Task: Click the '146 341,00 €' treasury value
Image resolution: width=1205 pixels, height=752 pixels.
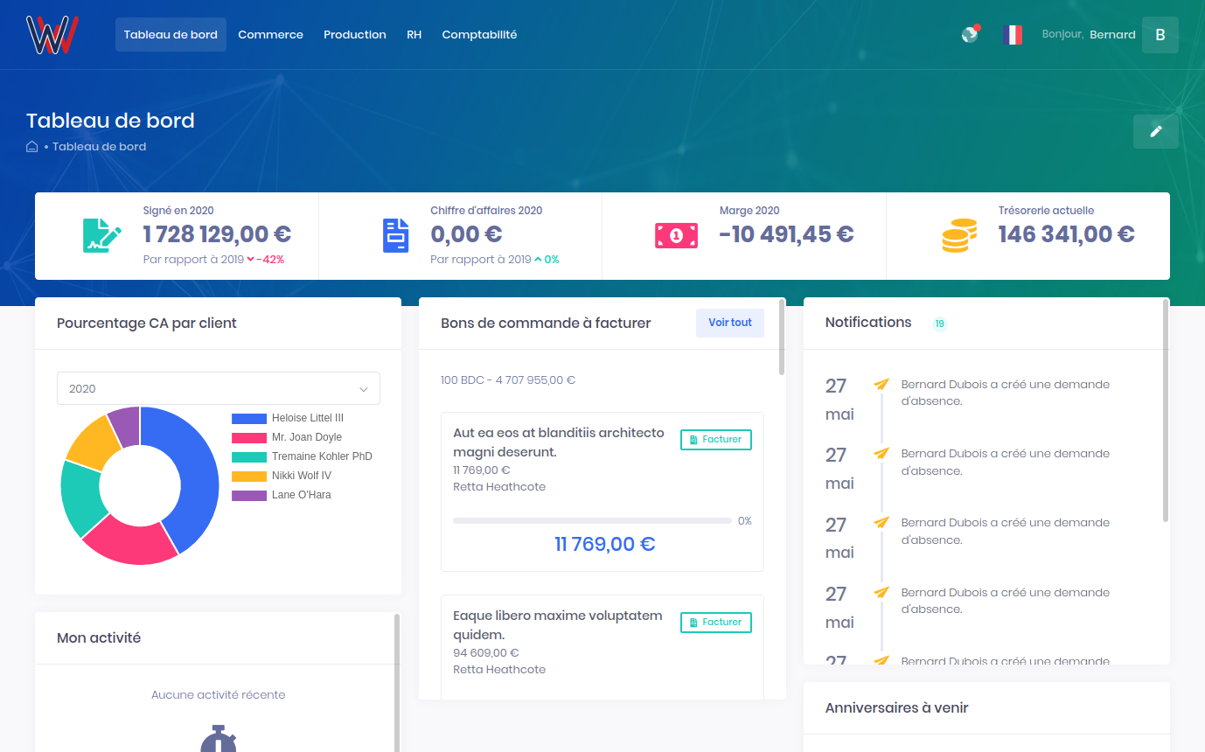Action: point(1067,234)
